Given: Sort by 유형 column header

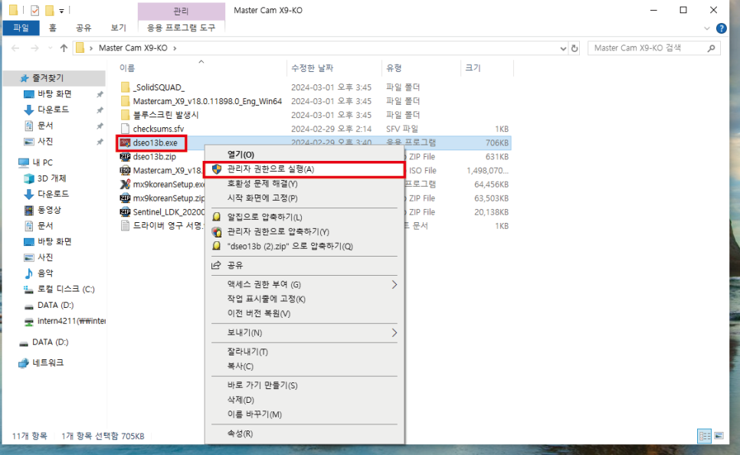Looking at the screenshot, I should (x=394, y=68).
